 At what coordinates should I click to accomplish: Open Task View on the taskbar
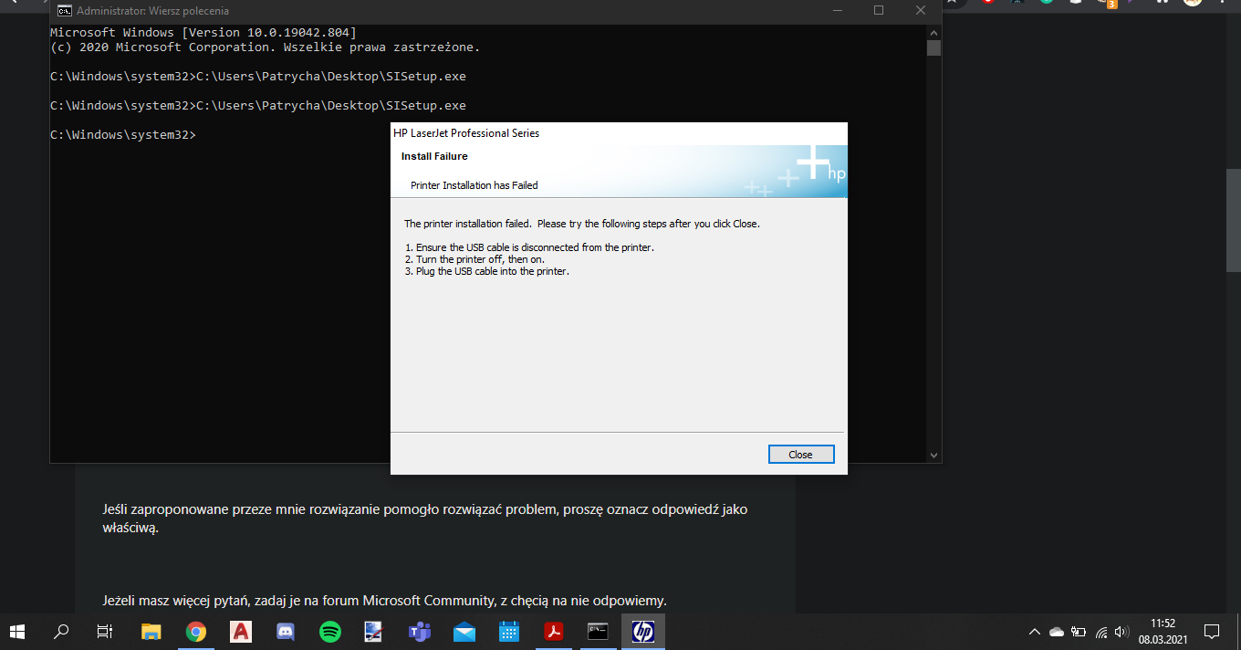click(105, 631)
